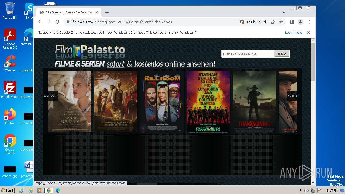Open FileZilla Client desktop icon

(10, 90)
